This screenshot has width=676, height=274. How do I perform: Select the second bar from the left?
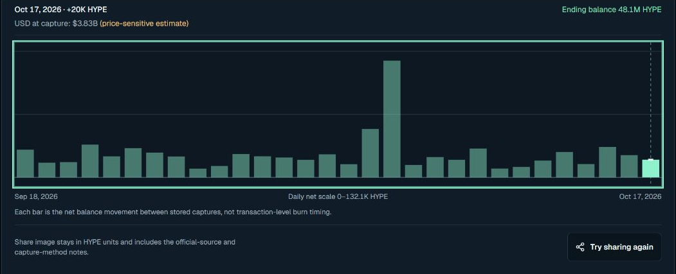pyautogui.click(x=47, y=170)
